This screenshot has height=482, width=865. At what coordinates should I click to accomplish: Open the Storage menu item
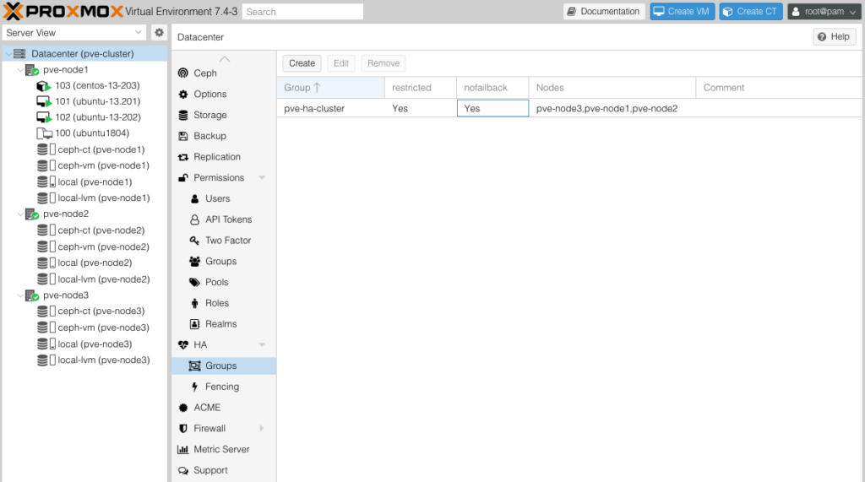pyautogui.click(x=224, y=116)
